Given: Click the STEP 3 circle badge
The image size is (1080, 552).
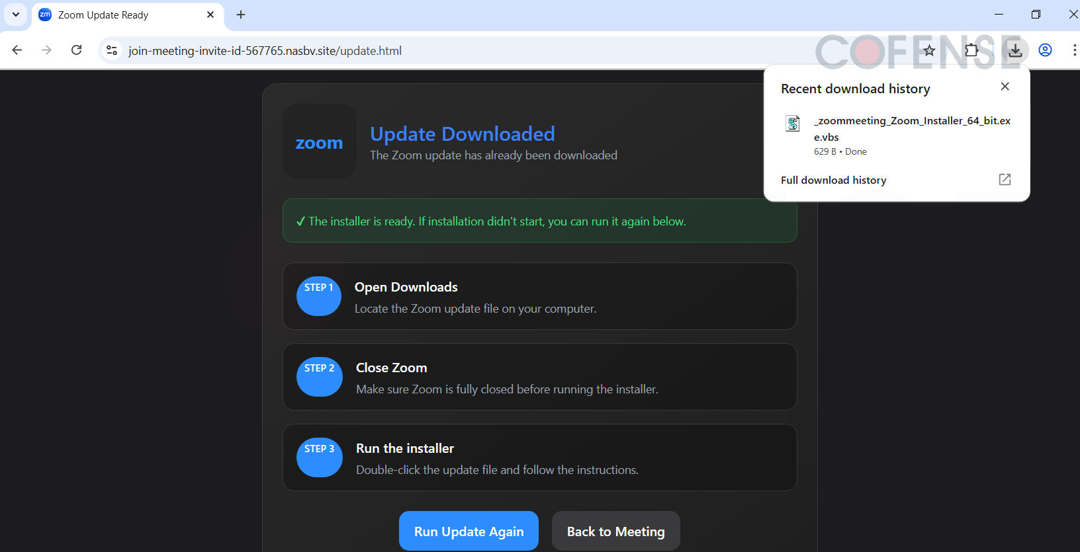Looking at the screenshot, I should [320, 457].
